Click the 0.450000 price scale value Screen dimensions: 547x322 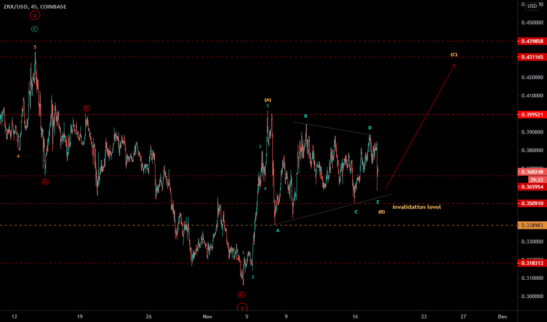pos(532,23)
